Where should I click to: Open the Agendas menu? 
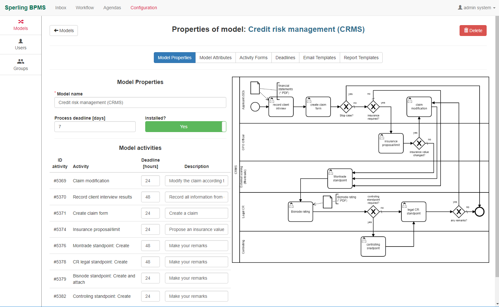coord(112,8)
